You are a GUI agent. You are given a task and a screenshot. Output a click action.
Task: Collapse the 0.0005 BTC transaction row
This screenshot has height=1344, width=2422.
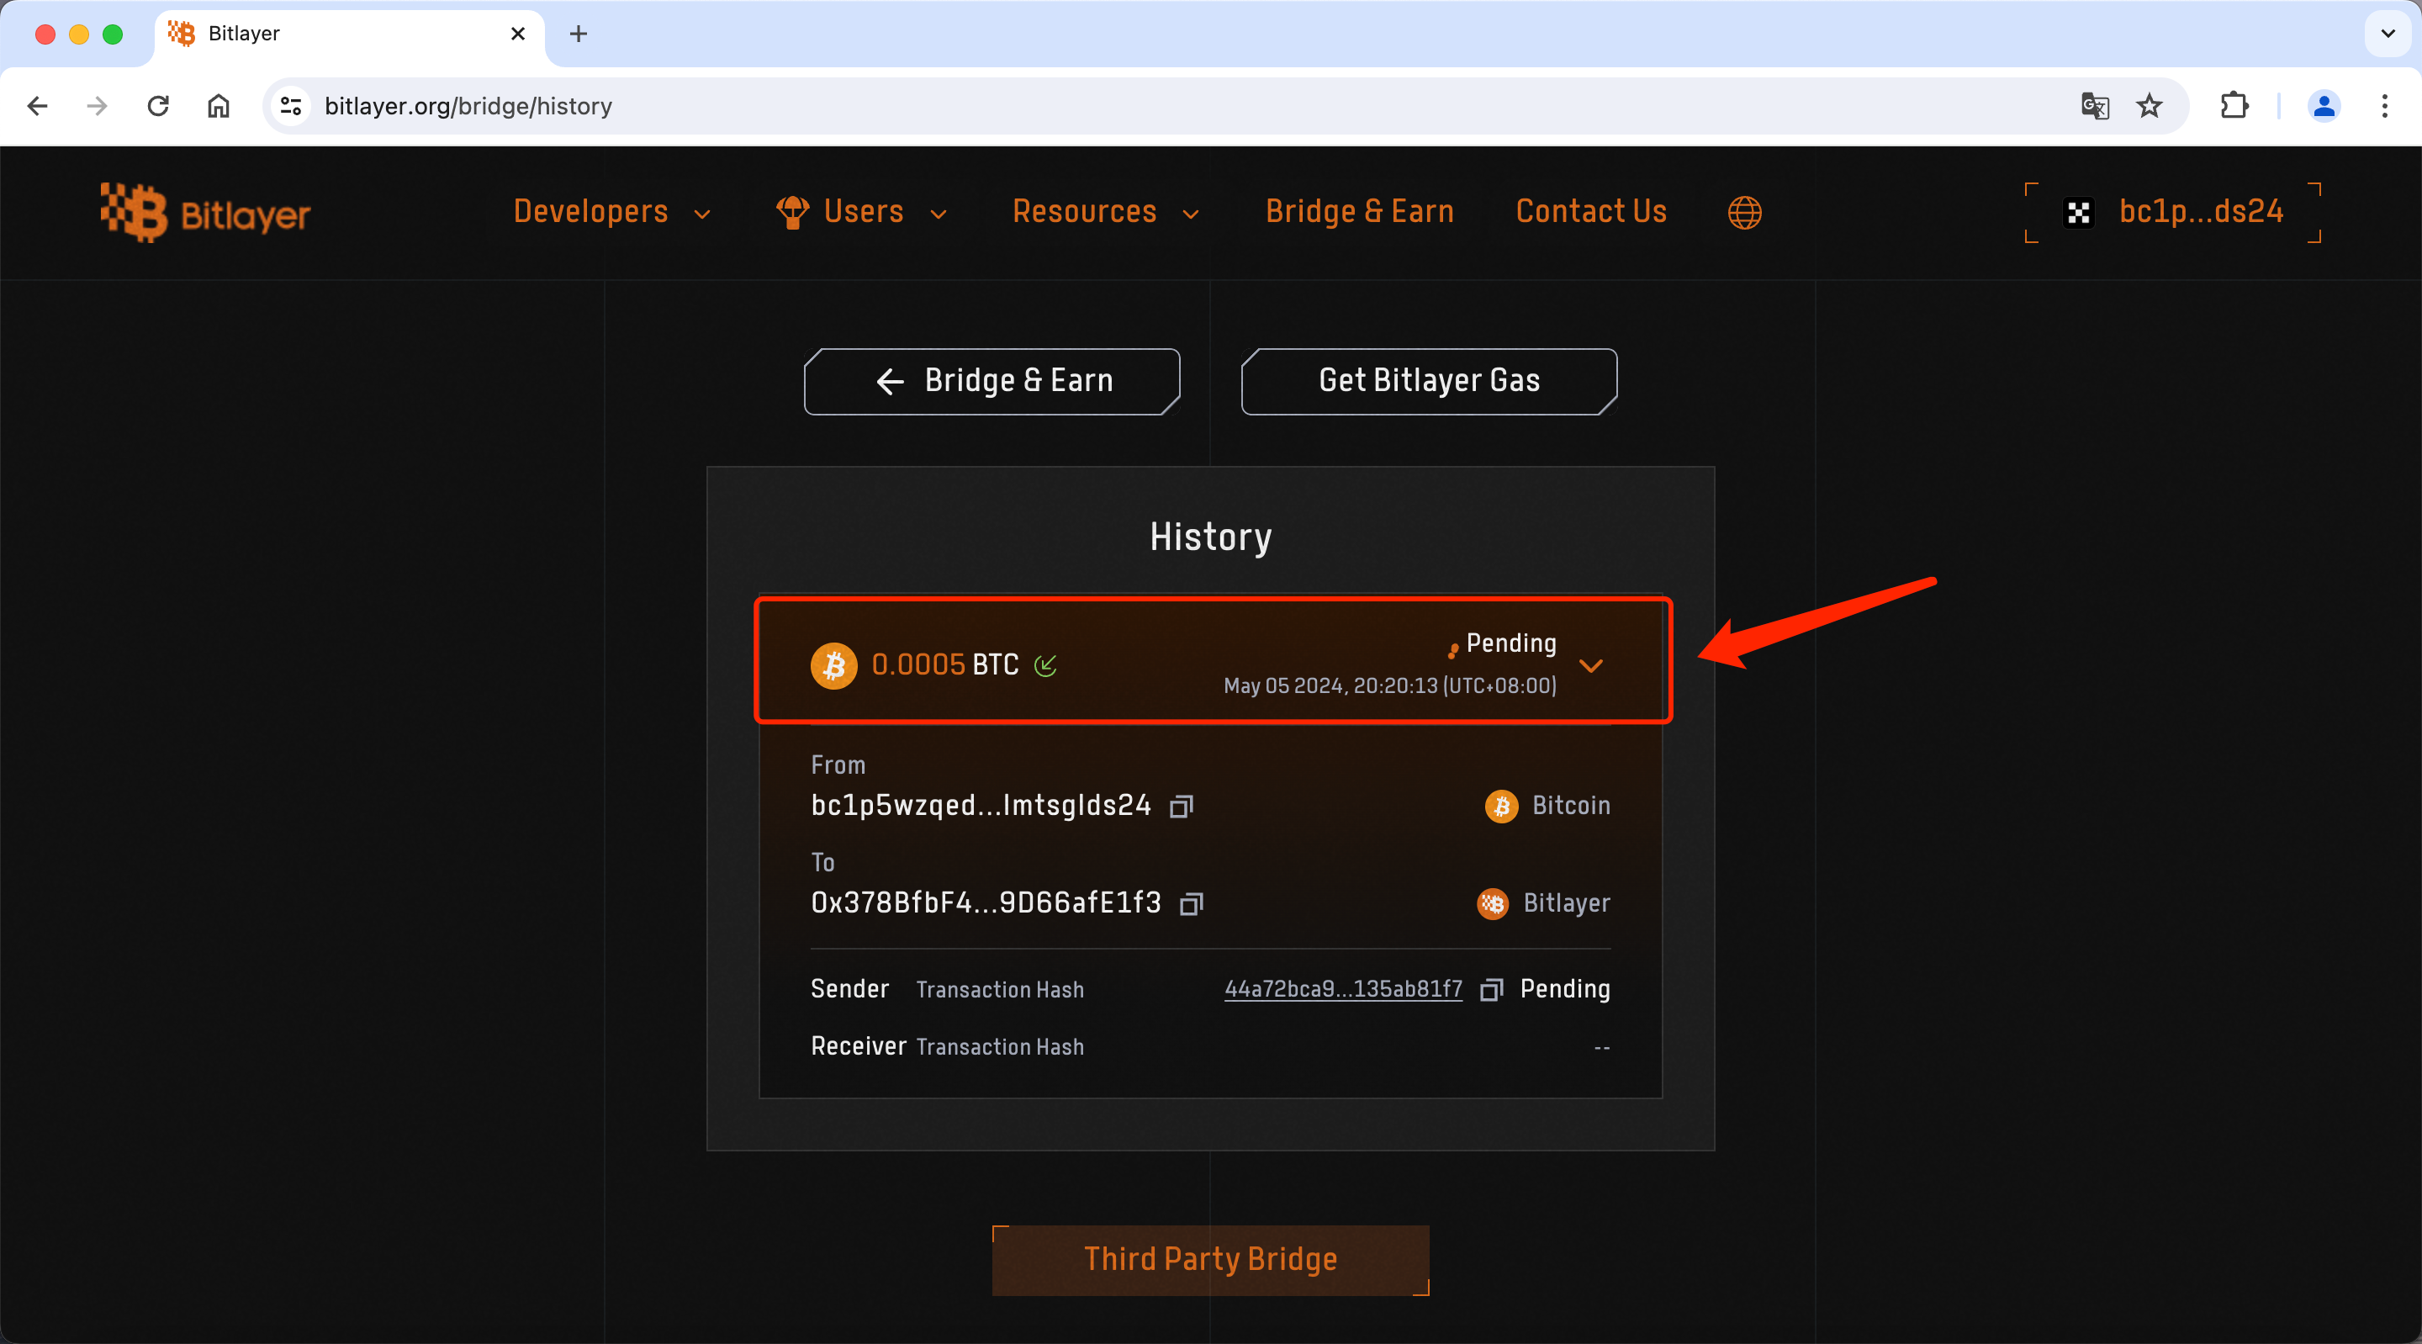1590,666
